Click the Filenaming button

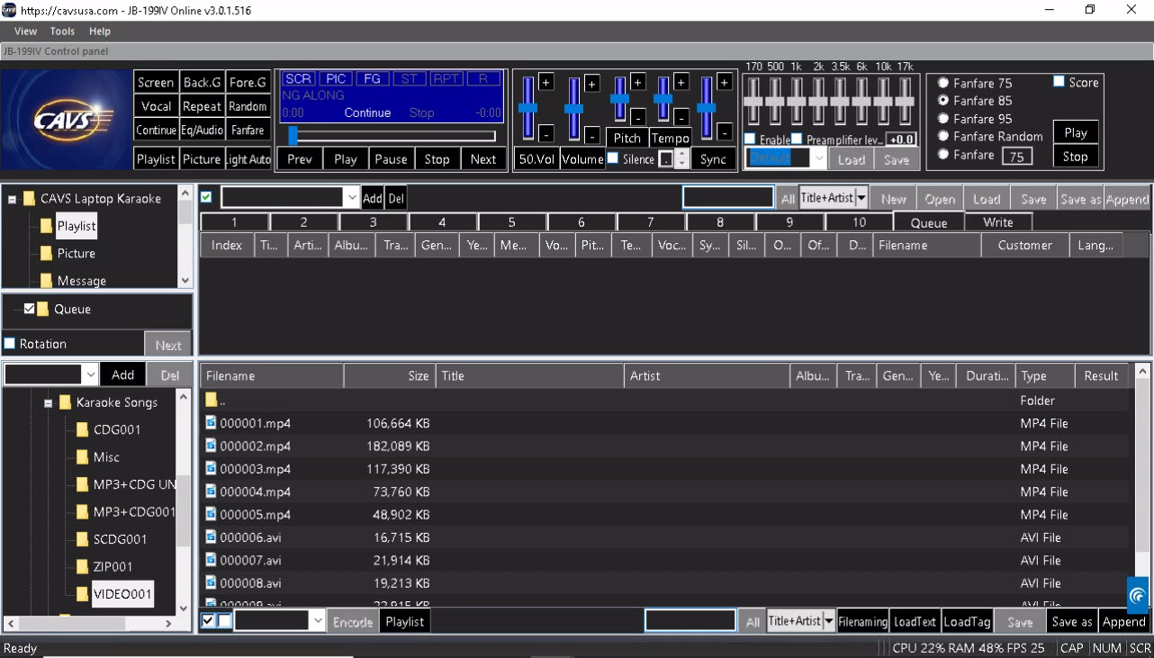coord(863,621)
